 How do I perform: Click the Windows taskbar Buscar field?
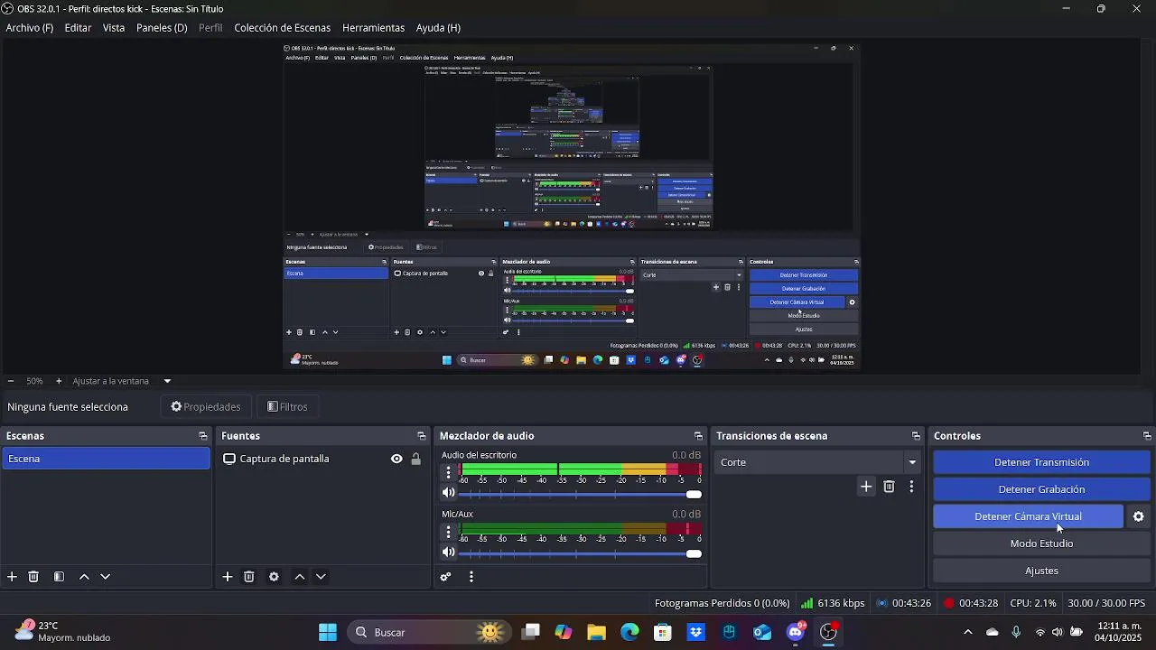(x=429, y=632)
